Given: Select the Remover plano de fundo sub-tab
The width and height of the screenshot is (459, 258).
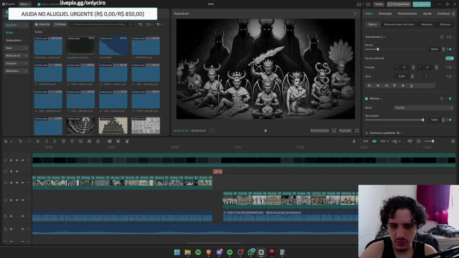Looking at the screenshot, I should point(399,24).
